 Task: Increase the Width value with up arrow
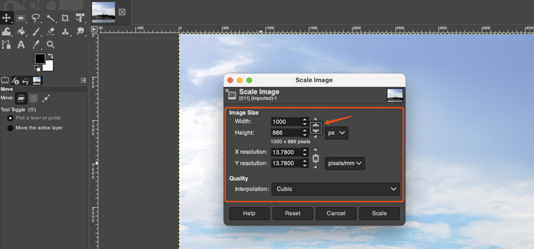[x=304, y=119]
